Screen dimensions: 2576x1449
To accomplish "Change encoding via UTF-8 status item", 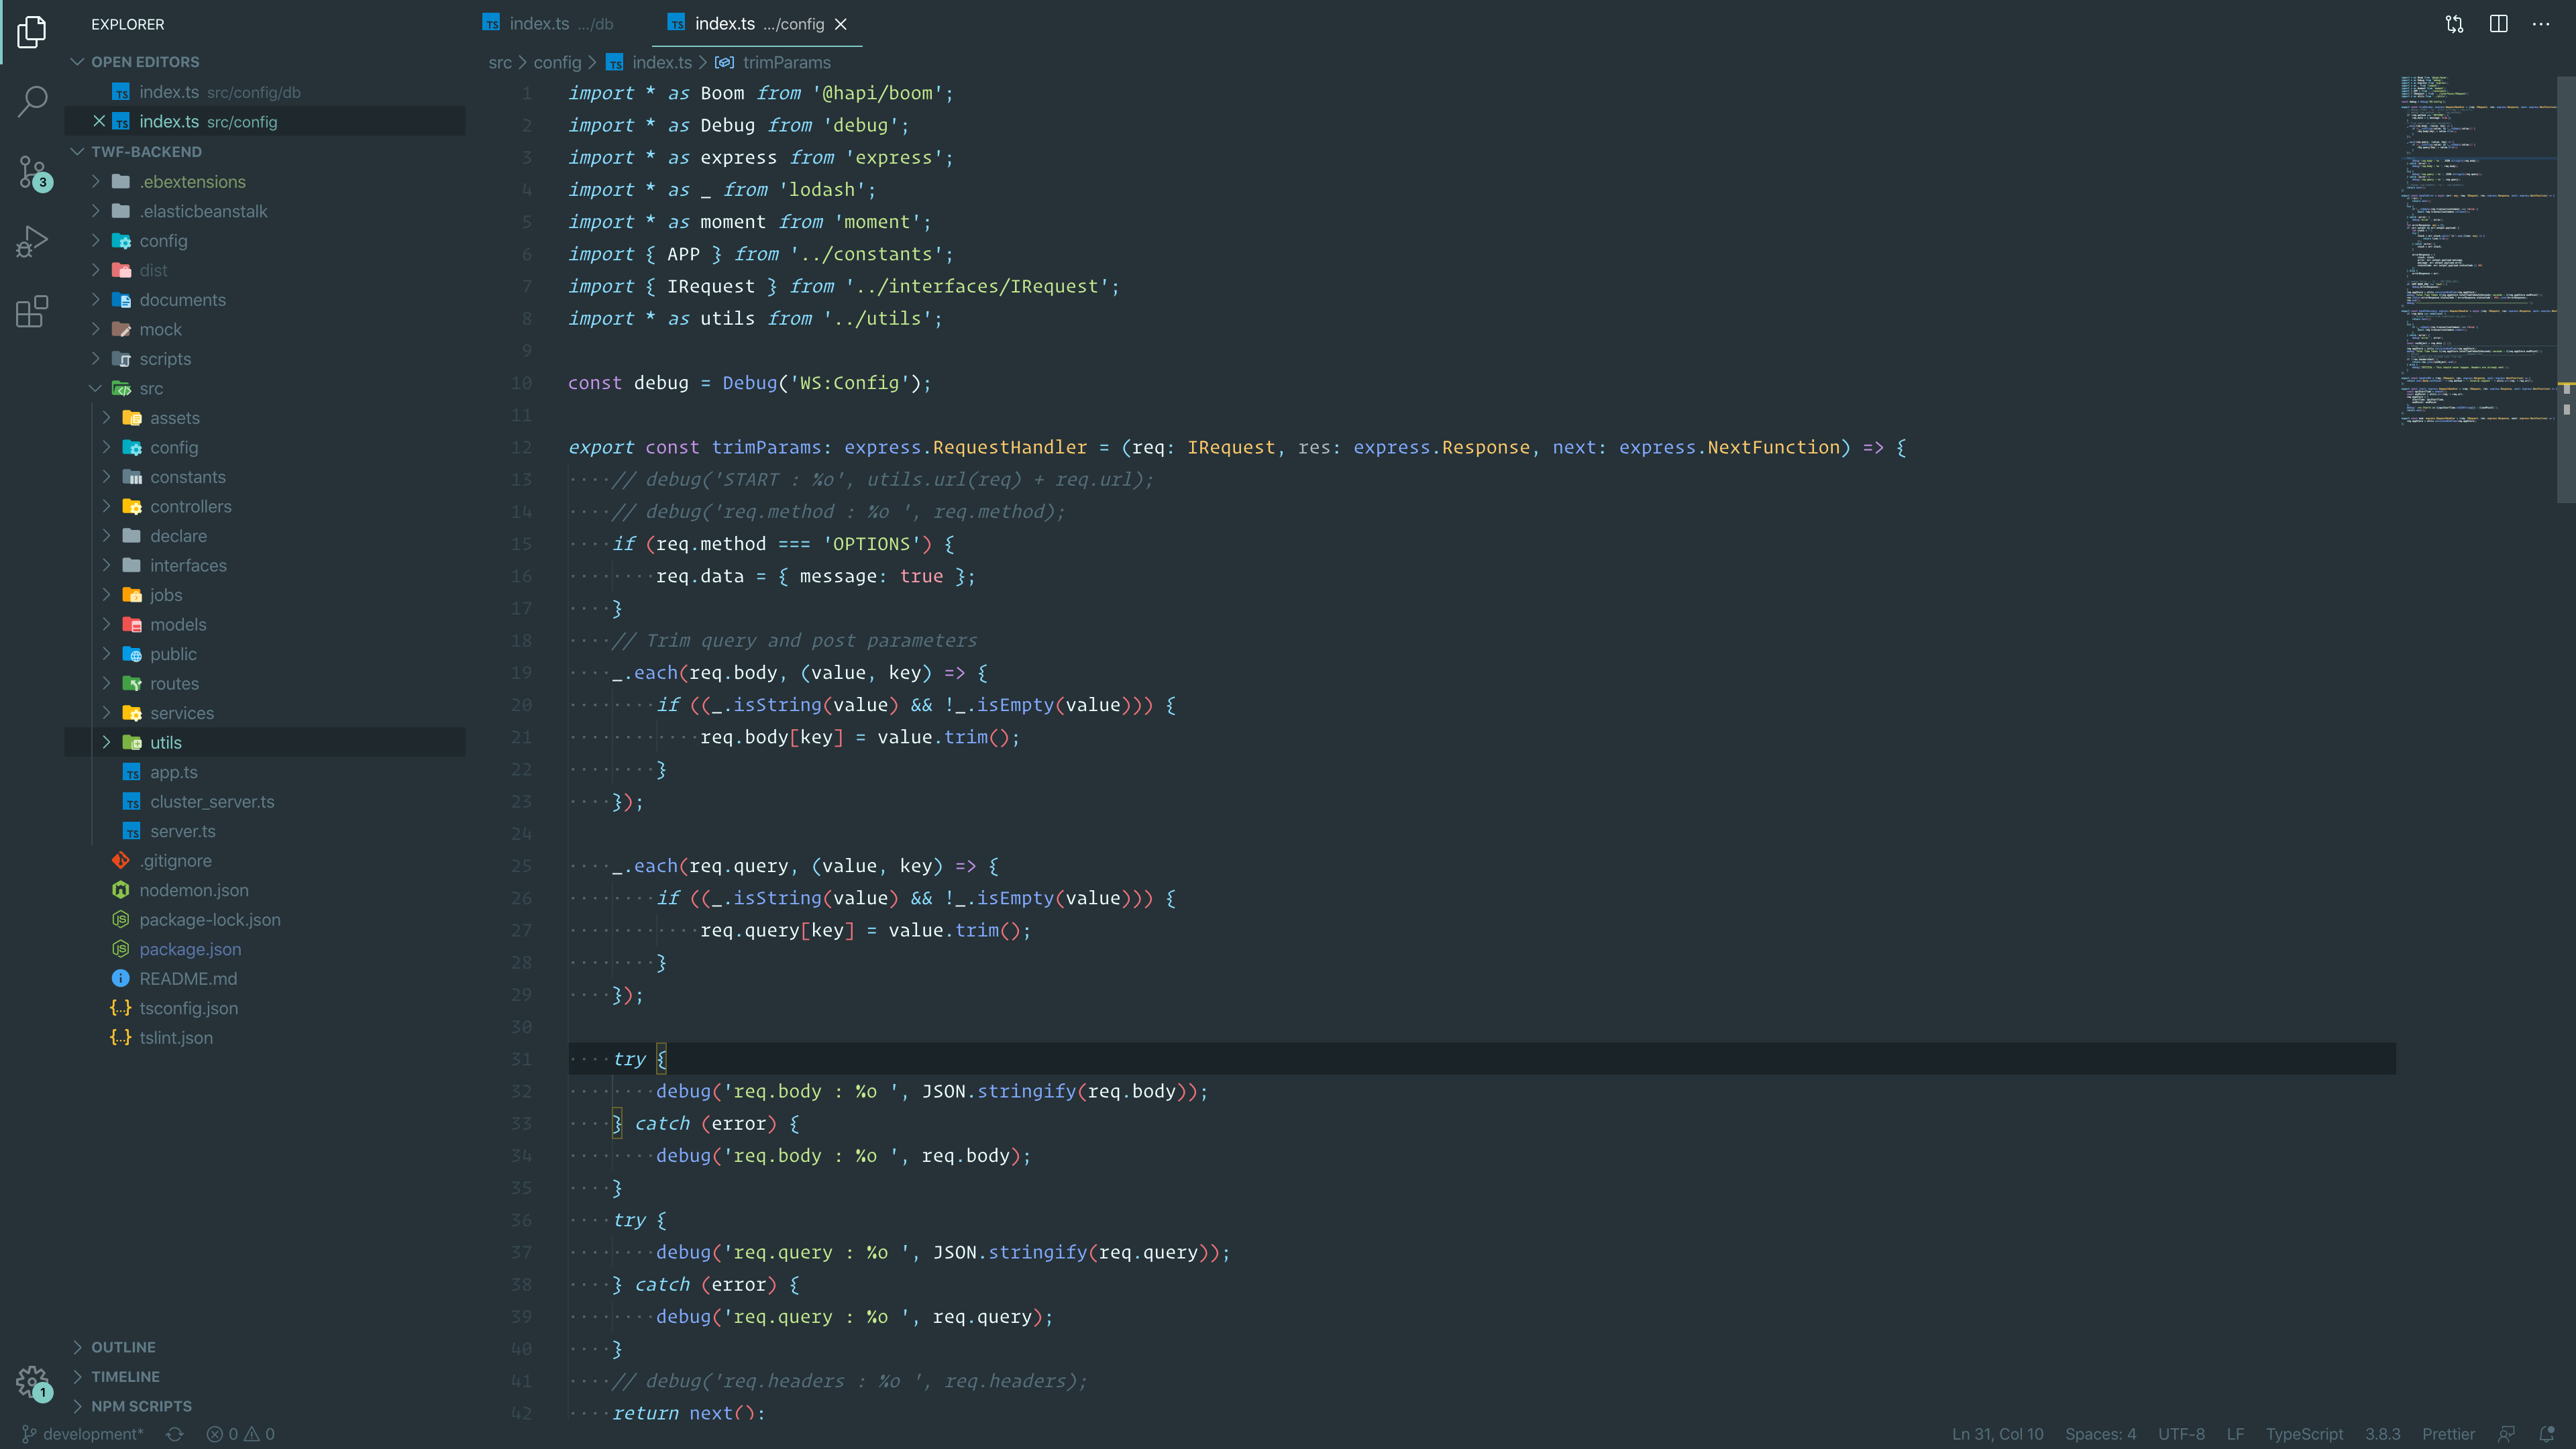I will [2181, 1434].
